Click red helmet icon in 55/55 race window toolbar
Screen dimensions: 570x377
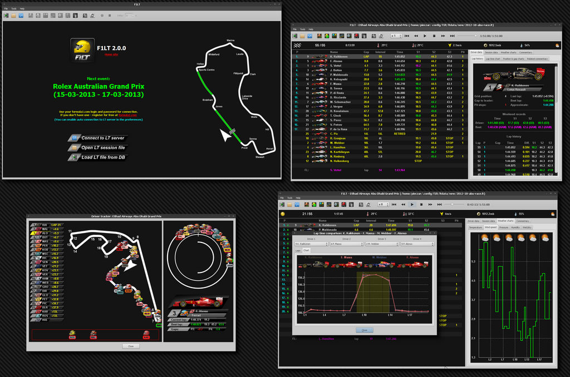[x=357, y=36]
